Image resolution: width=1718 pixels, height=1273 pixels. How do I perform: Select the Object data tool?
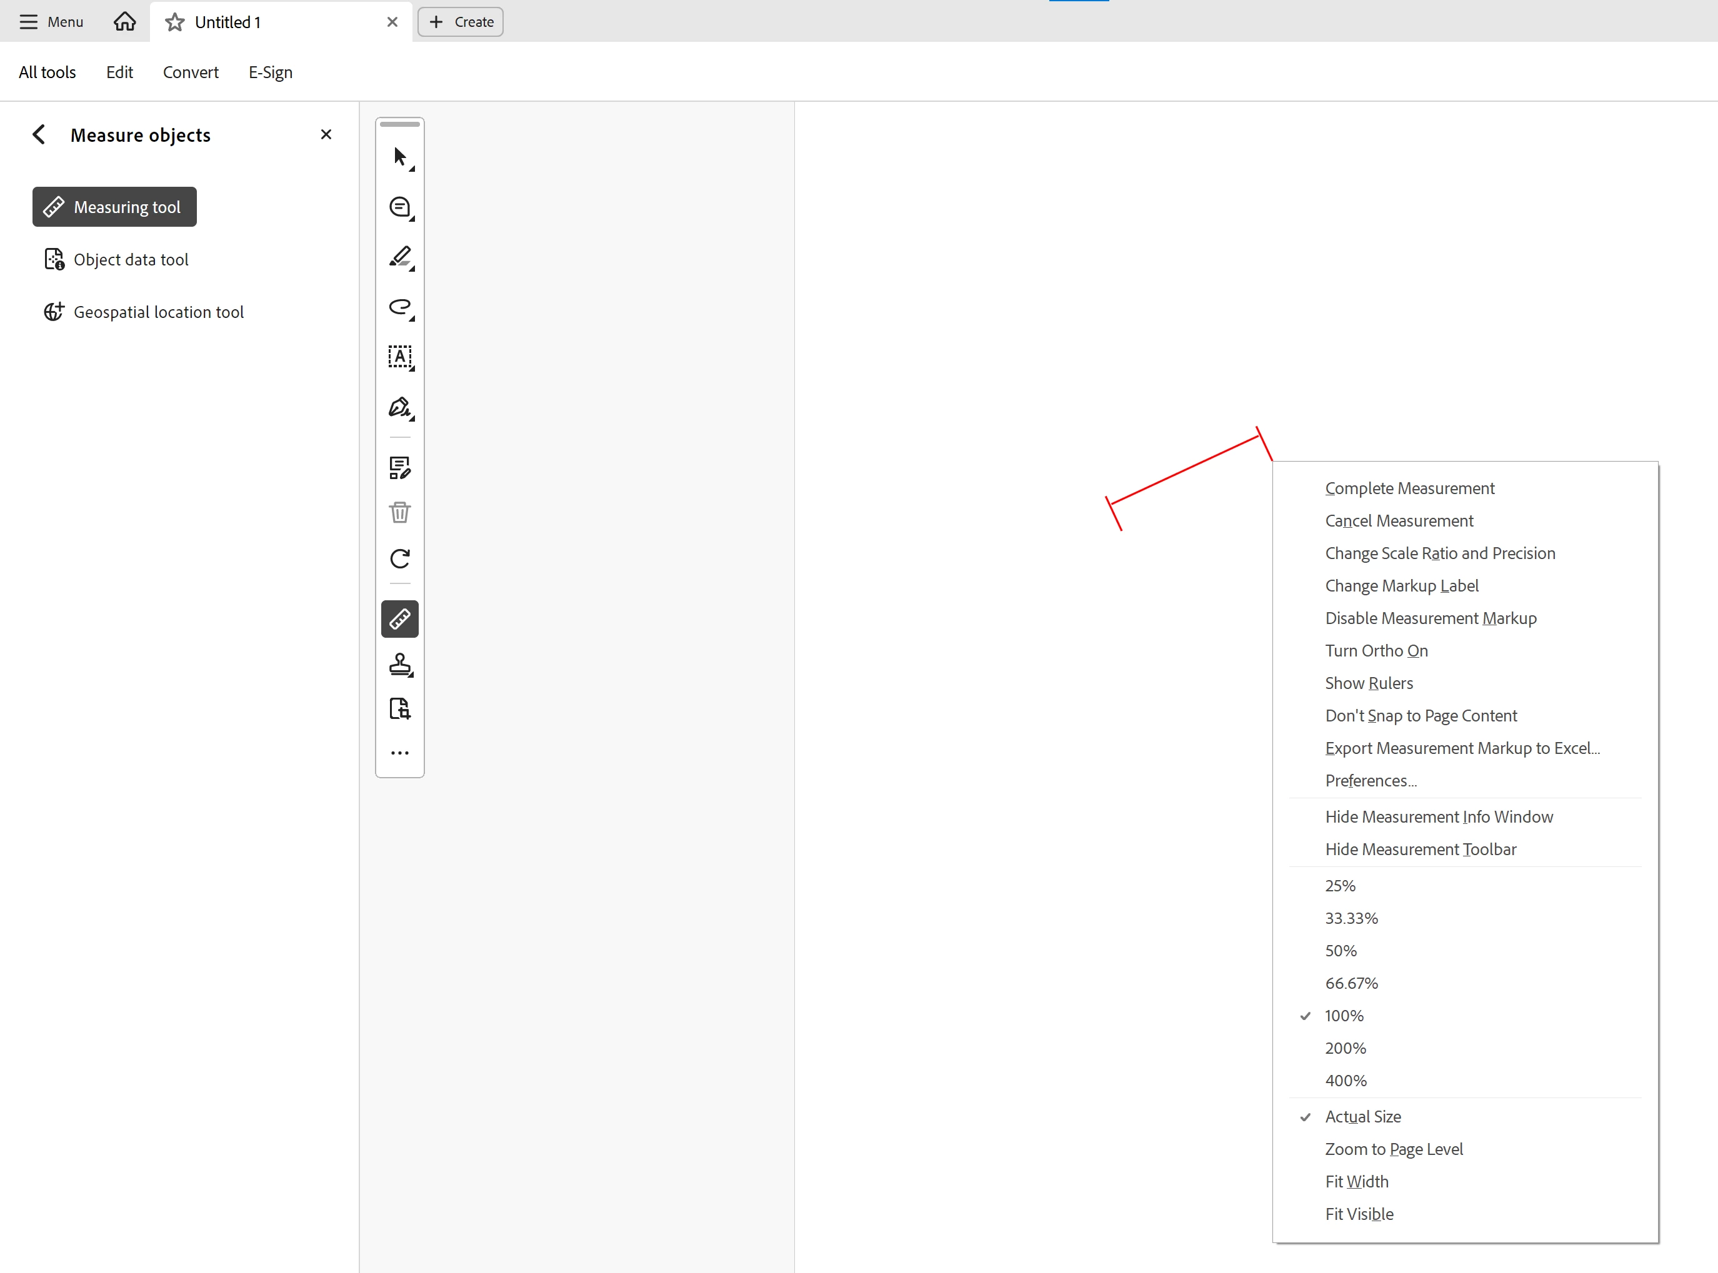[x=130, y=260]
